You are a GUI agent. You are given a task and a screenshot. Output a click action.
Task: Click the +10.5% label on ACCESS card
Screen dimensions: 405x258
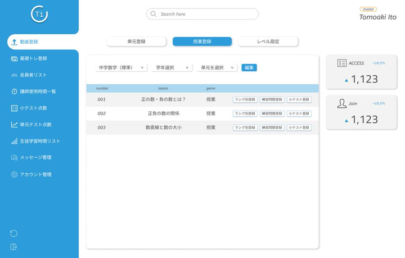click(379, 63)
